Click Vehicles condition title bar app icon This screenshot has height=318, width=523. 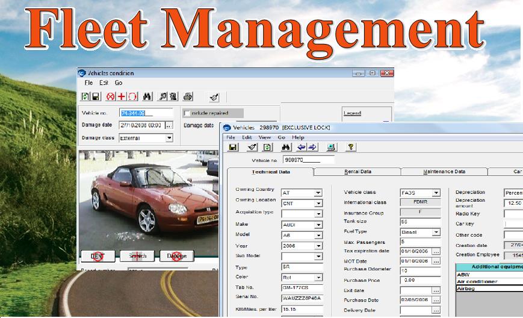(82, 73)
